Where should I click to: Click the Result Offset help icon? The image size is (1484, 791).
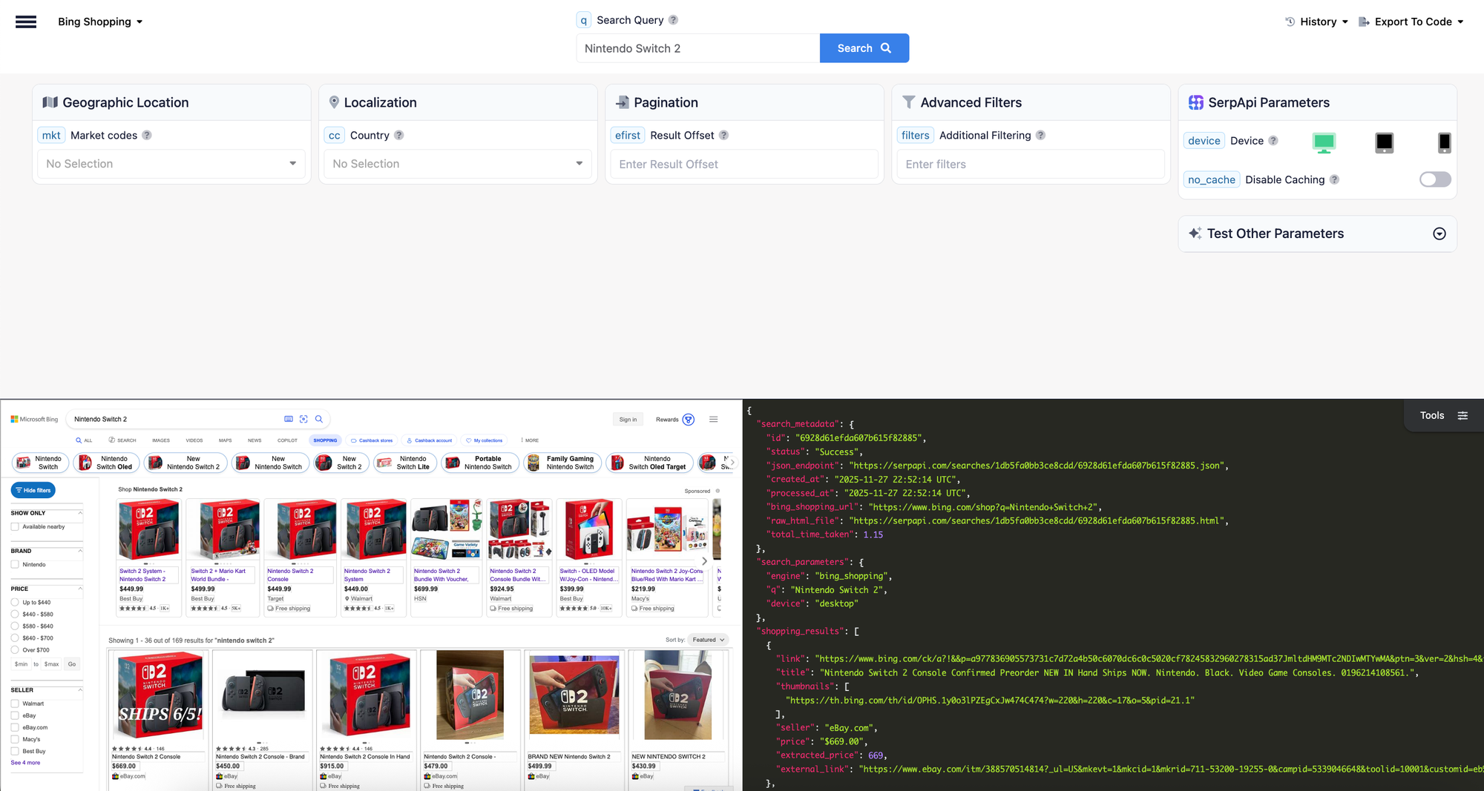(x=723, y=135)
